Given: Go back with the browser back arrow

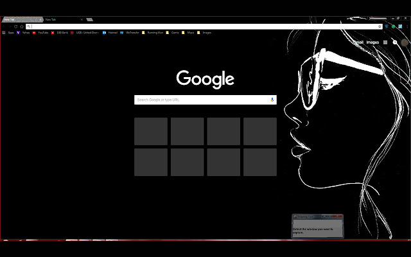Looking at the screenshot, I should tap(4, 26).
